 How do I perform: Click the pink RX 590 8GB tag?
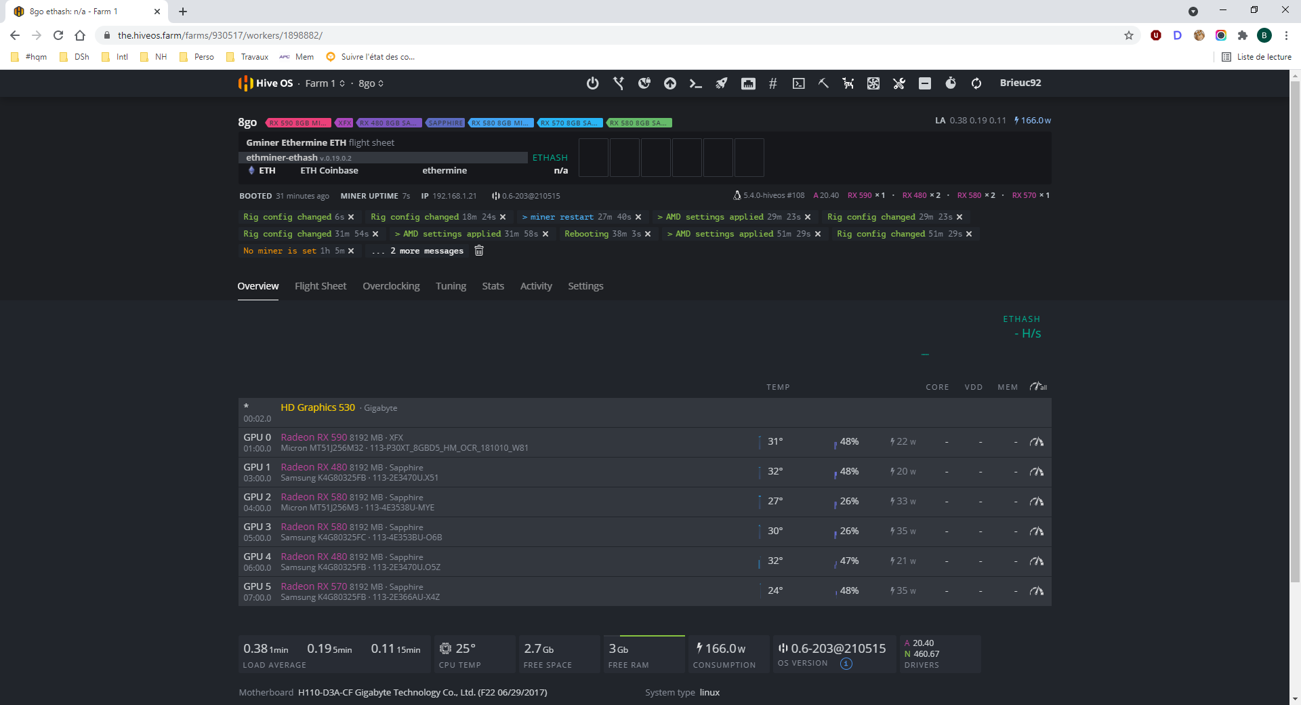(298, 123)
